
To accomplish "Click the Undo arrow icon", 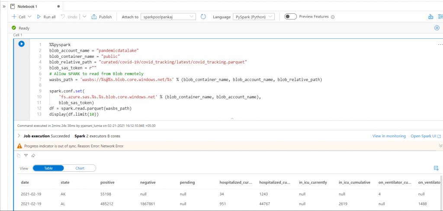I will point(63,17).
